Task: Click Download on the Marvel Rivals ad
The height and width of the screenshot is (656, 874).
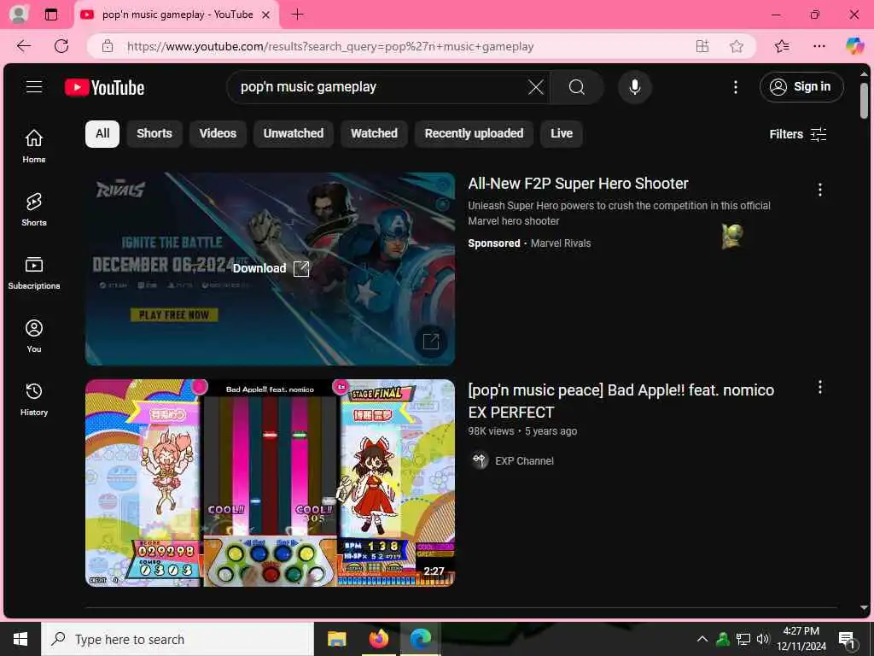Action: pos(271,269)
